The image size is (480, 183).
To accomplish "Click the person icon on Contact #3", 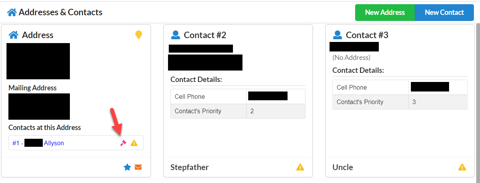I will pyautogui.click(x=337, y=35).
